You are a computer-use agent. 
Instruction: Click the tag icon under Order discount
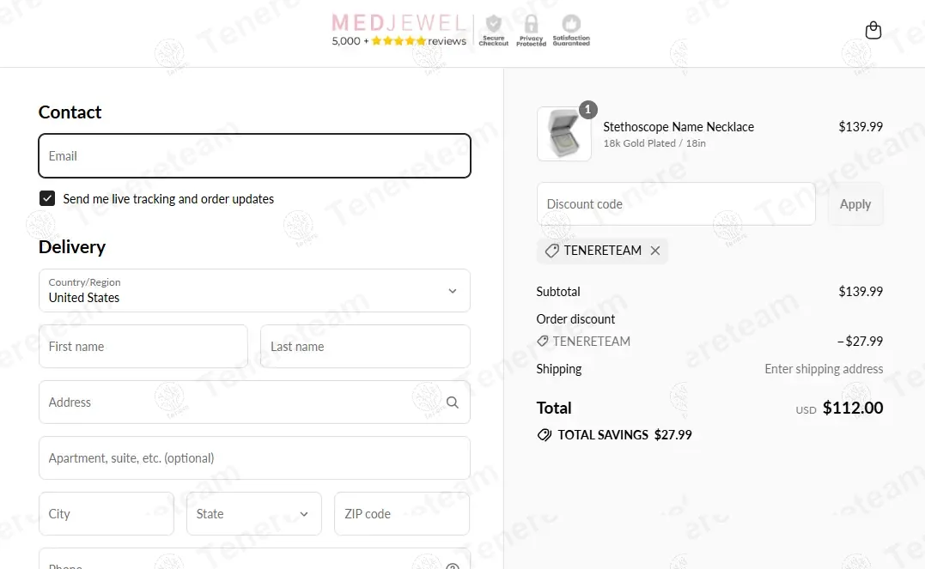click(x=542, y=342)
